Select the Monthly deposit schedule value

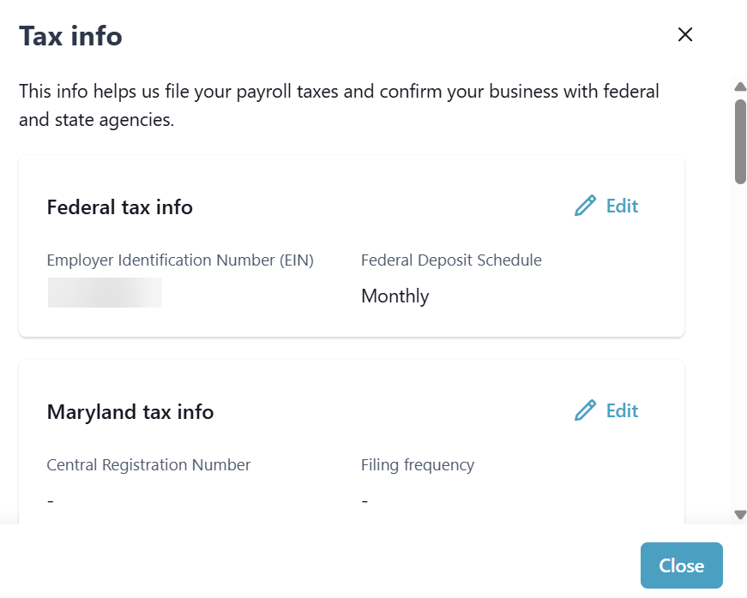click(x=395, y=296)
